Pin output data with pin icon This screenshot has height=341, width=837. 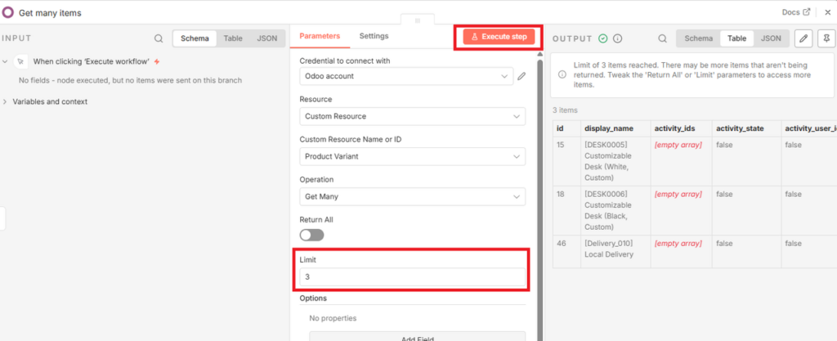click(x=826, y=38)
